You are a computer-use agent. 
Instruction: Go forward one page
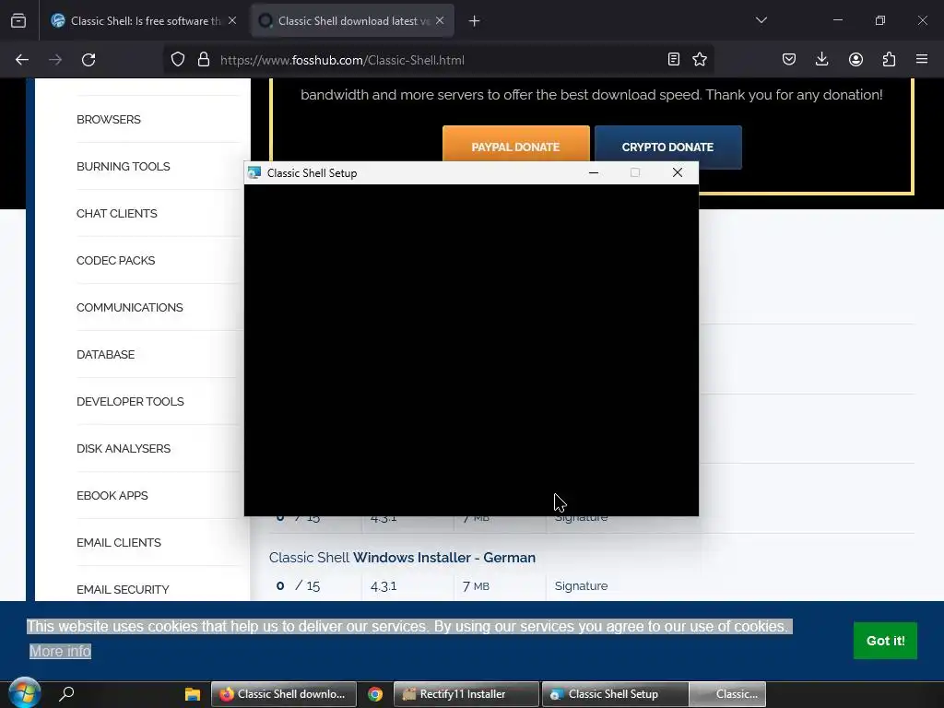click(55, 60)
